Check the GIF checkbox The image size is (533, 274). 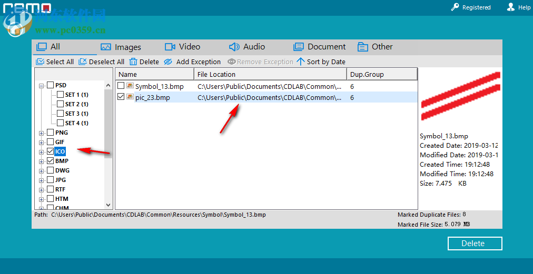pos(50,142)
